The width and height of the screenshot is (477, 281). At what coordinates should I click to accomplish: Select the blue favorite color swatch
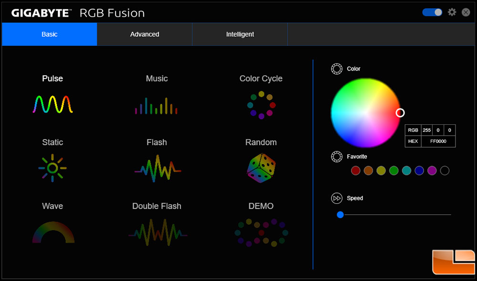coord(419,171)
